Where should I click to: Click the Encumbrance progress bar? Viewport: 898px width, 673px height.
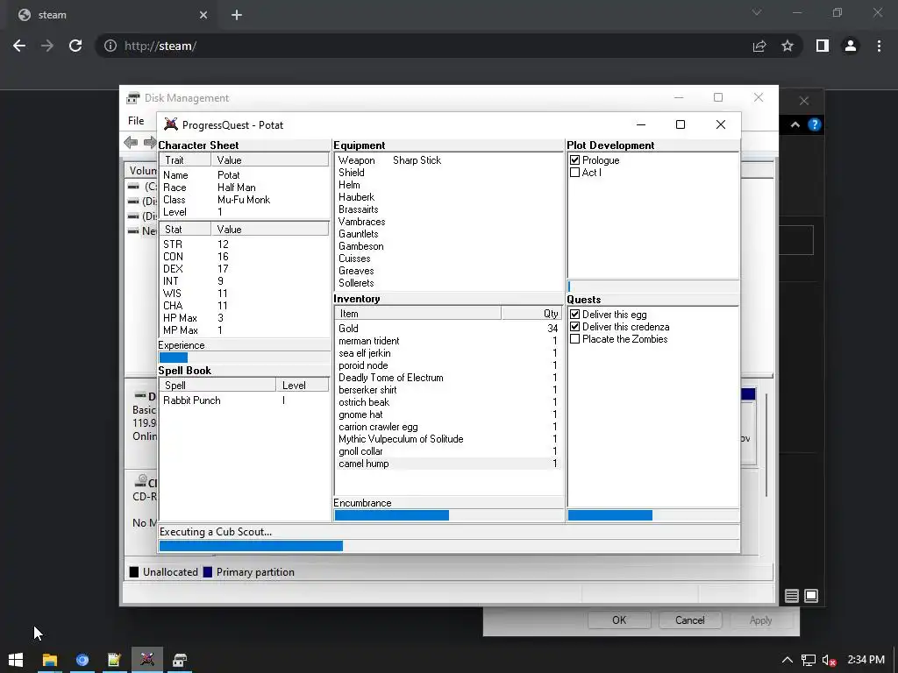(x=448, y=515)
